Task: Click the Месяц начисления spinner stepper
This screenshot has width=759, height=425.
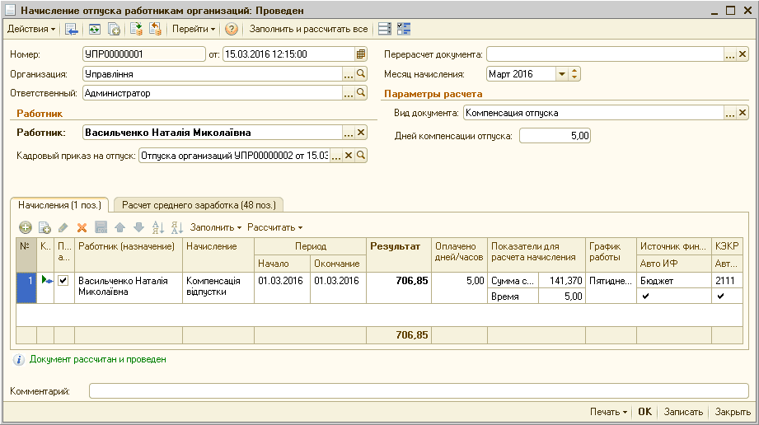Action: coord(574,74)
